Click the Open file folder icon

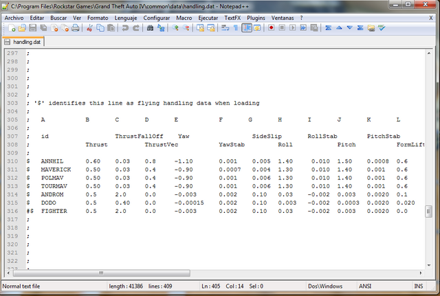(22, 27)
